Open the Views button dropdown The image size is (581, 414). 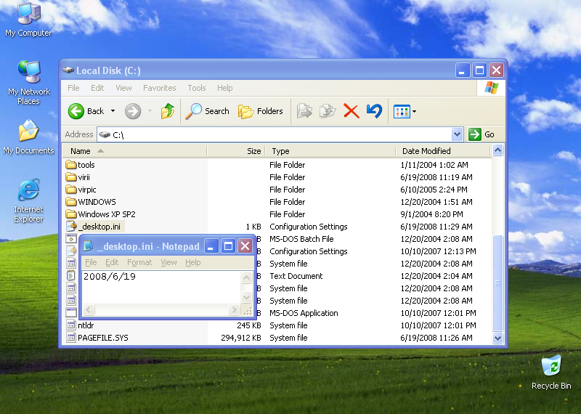click(414, 111)
